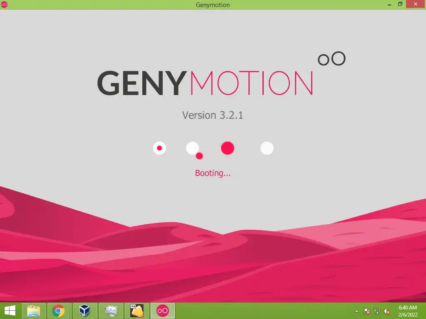Click the first loading dot with red center
The height and width of the screenshot is (319, 426).
tap(159, 148)
